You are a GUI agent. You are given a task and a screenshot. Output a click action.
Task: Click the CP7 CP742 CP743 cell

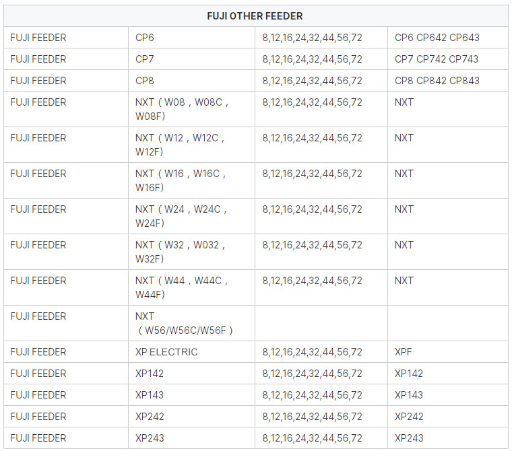tap(448, 59)
